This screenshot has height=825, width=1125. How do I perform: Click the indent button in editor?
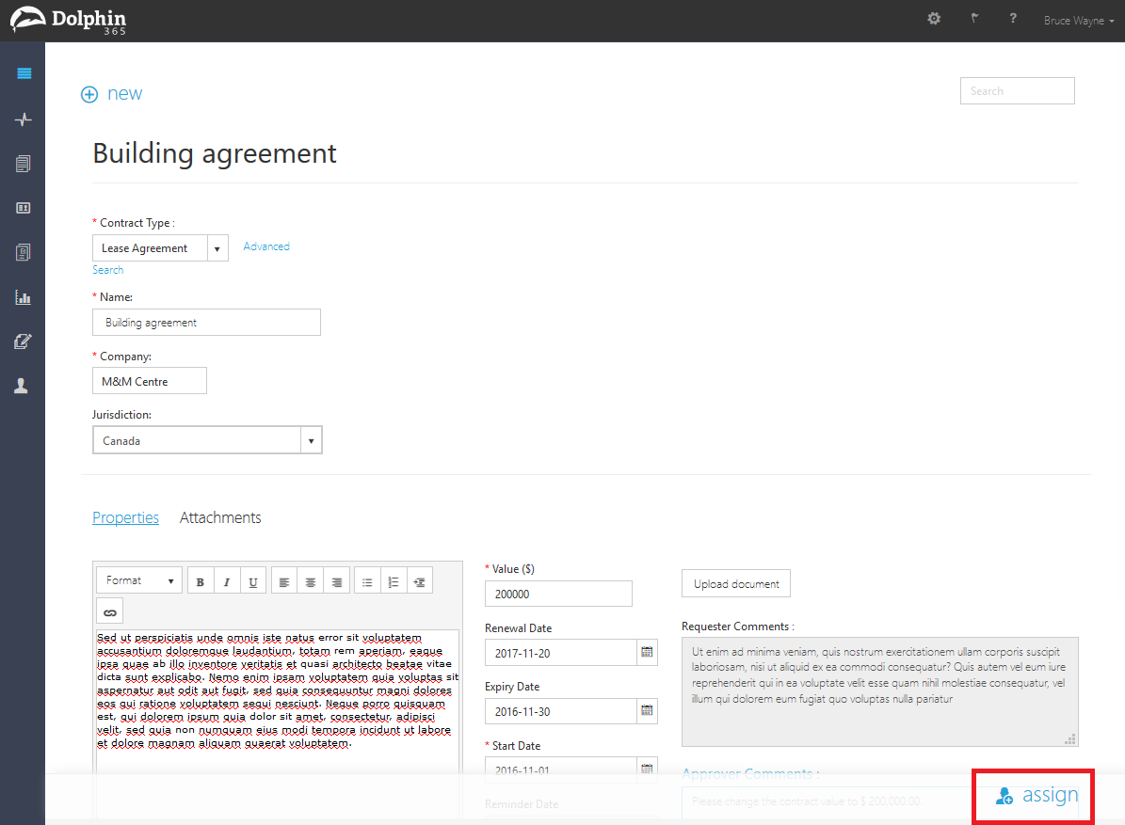(x=420, y=581)
